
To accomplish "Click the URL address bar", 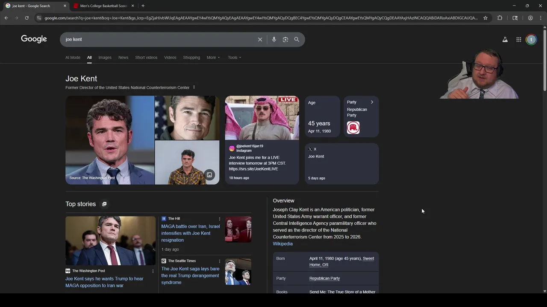I will [261, 18].
